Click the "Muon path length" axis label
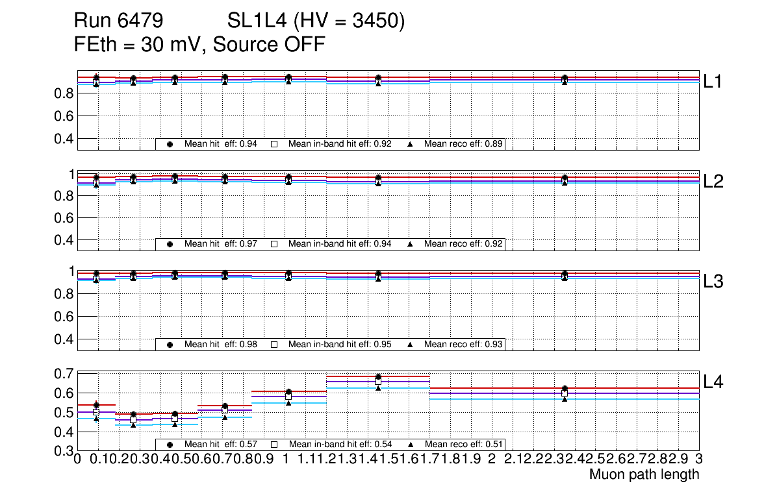This screenshot has width=777, height=501. coord(644,474)
